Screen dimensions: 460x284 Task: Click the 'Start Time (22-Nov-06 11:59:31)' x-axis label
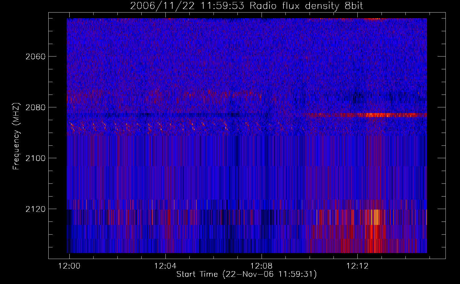(x=246, y=274)
